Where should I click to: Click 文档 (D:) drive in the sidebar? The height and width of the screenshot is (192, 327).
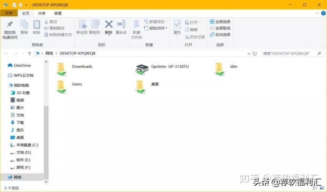point(20,153)
